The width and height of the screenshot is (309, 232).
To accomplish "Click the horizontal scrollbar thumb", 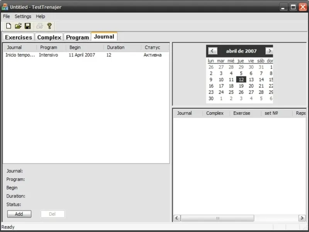I will [217, 218].
